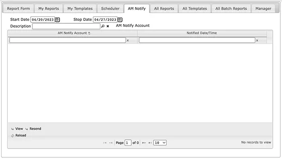Viewport: 282px width, 159px height.
Task: Clear the AM Notify Account column filter
Action: [x=128, y=41]
